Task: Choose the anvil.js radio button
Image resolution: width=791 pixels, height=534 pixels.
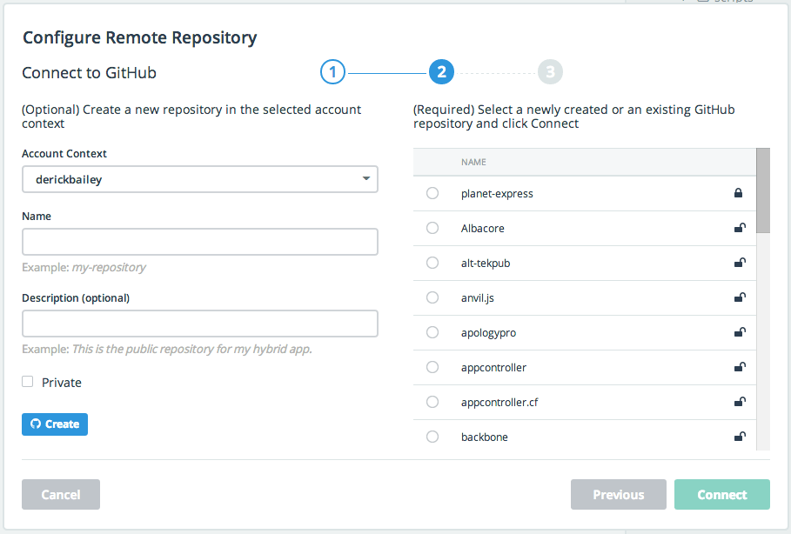Action: (x=432, y=297)
